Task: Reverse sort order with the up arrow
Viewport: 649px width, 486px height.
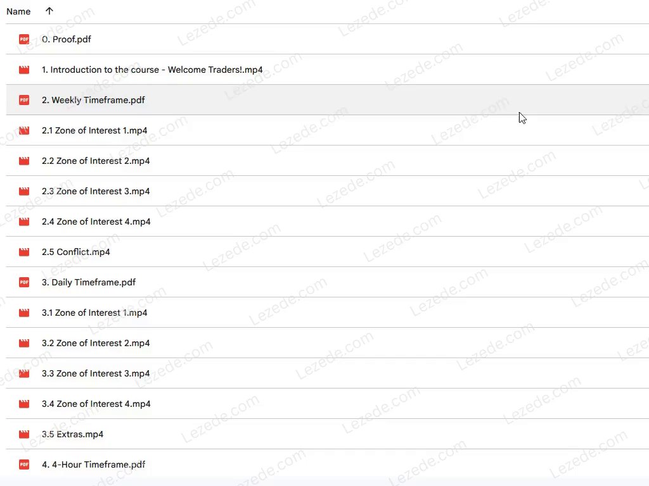Action: click(49, 11)
